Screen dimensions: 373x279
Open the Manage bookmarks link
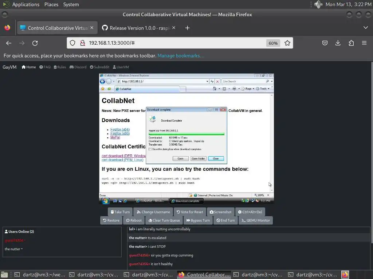coord(181,56)
